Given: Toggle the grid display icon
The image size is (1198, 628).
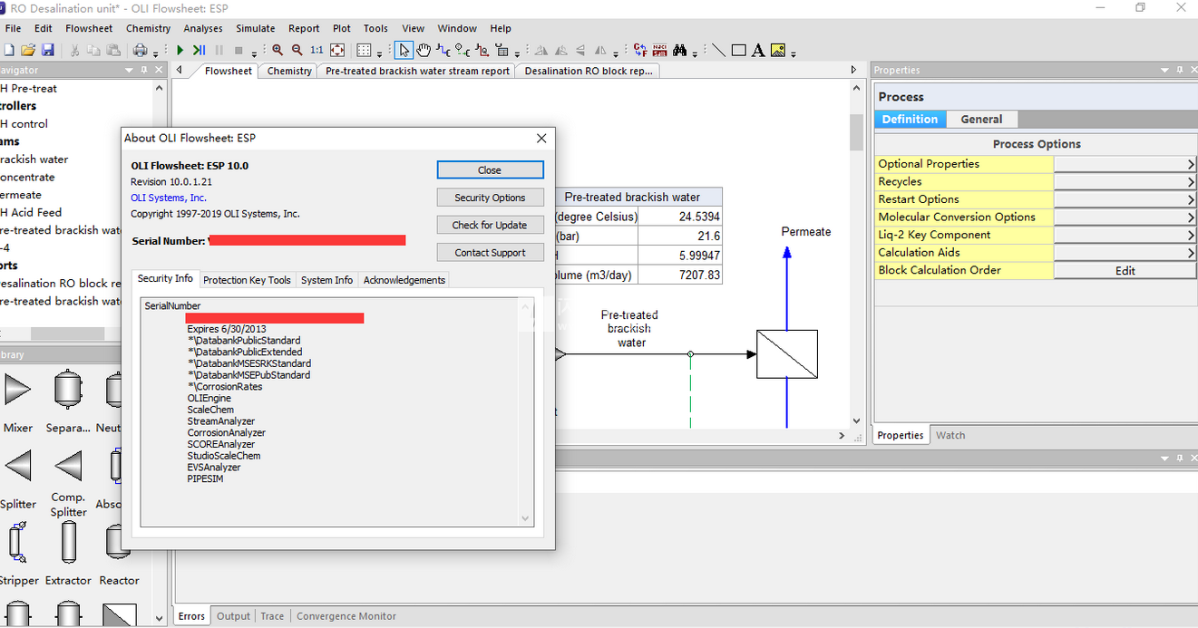Looking at the screenshot, I should tap(364, 51).
